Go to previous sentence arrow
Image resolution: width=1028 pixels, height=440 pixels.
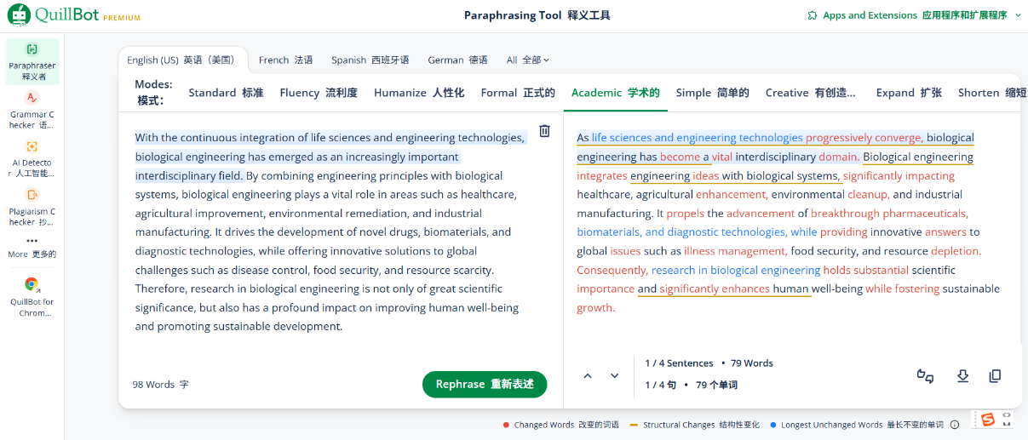(x=588, y=375)
